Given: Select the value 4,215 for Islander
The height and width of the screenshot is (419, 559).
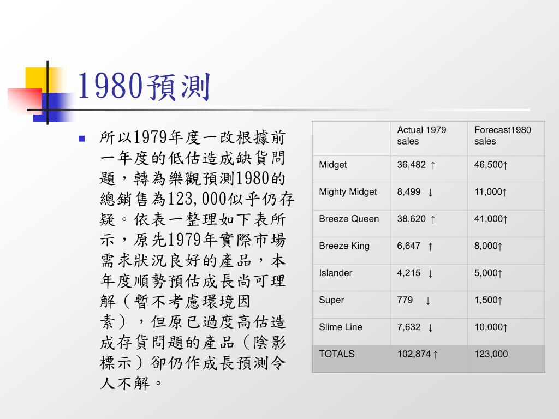Looking at the screenshot, I should pos(408,273).
